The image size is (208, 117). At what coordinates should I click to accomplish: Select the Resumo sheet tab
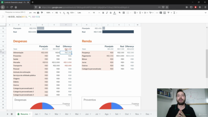[24, 114]
